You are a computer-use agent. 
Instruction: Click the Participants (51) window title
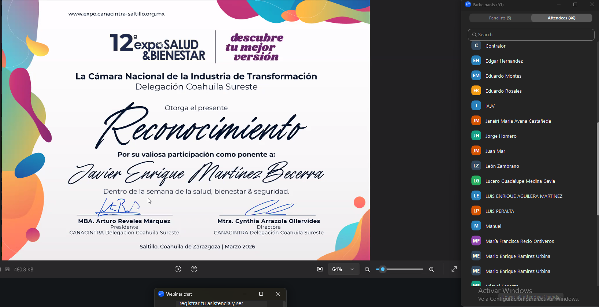[x=488, y=5]
